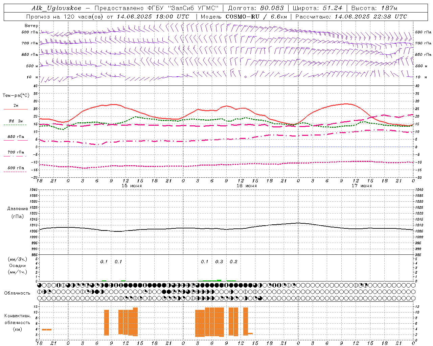Click the 15 июня date label
The height and width of the screenshot is (346, 433).
(x=132, y=186)
